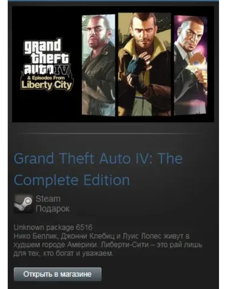Select the center panel with yellow-collar jacket man

(x=144, y=64)
